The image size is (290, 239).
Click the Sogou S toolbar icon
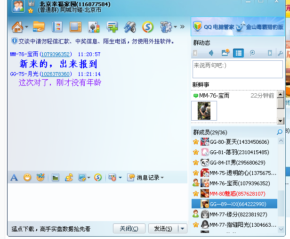(148, 27)
